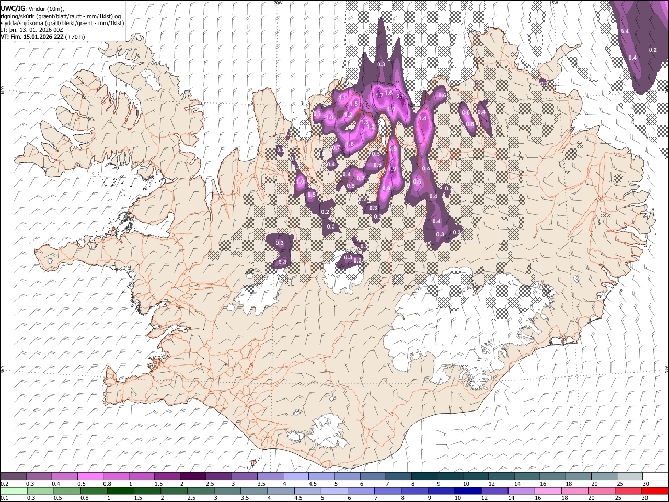
Task: Select the 15W longitude label
Action: coord(553,3)
